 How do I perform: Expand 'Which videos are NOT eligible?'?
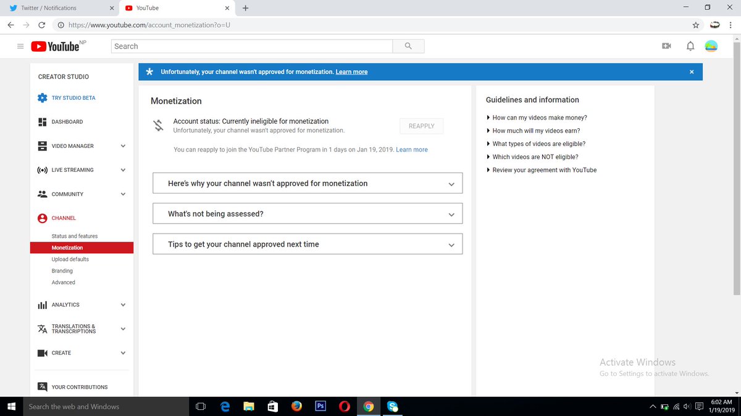[532, 157]
